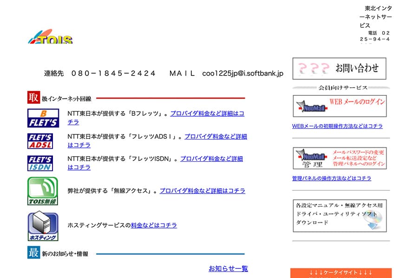Open WEBメールの初期操作方法 guide link
The image size is (418, 278).
tap(337, 126)
